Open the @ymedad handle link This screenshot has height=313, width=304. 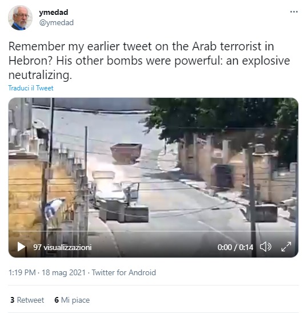[57, 22]
